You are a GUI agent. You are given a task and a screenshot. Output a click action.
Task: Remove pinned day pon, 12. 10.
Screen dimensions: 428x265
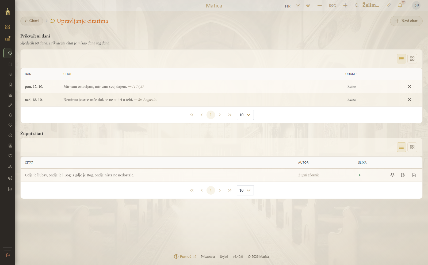pyautogui.click(x=410, y=86)
